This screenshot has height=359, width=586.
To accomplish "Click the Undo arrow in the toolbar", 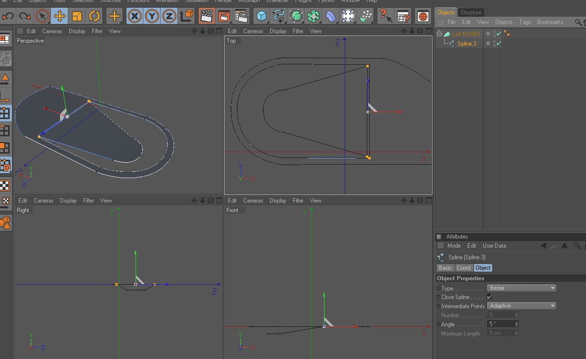I will 8,16.
